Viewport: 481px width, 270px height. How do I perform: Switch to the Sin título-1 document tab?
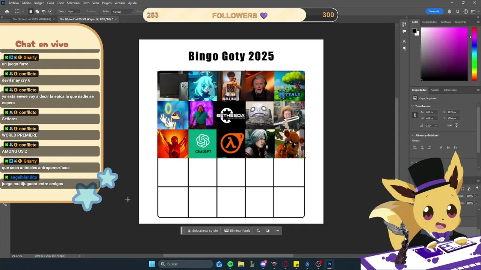pos(32,19)
